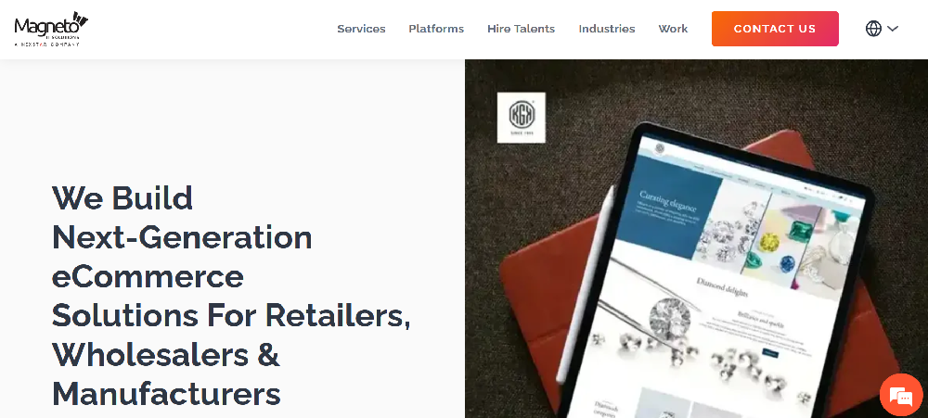Click the 'Wholesalers & Manufacturers' headline words
The width and height of the screenshot is (928, 418).
pyautogui.click(x=166, y=374)
